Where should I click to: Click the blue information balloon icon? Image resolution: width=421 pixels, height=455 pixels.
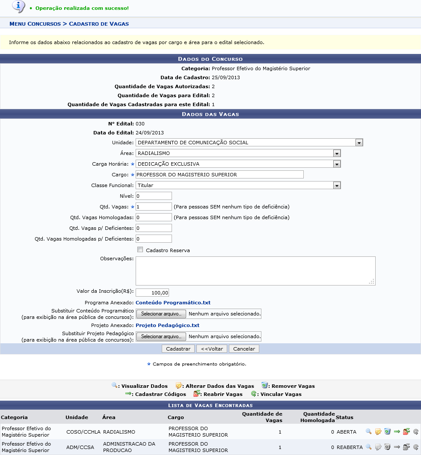[18, 6]
